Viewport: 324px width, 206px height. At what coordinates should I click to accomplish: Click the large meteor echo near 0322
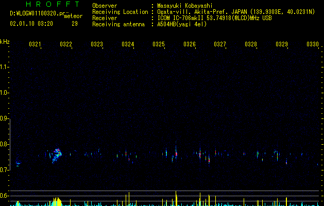(57, 156)
